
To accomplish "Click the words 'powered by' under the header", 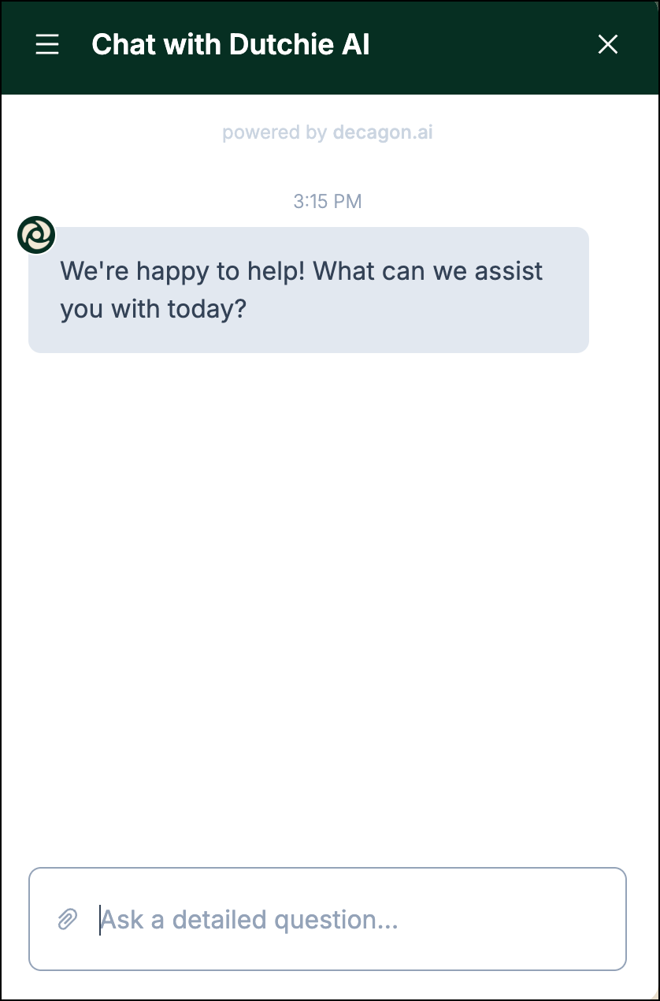I will (x=274, y=132).
